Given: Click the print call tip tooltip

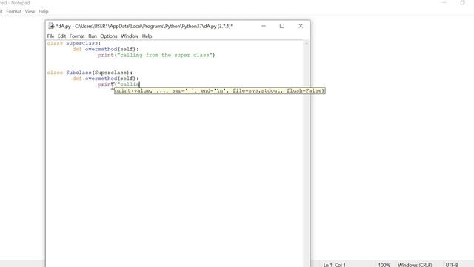Looking at the screenshot, I should pyautogui.click(x=220, y=90).
